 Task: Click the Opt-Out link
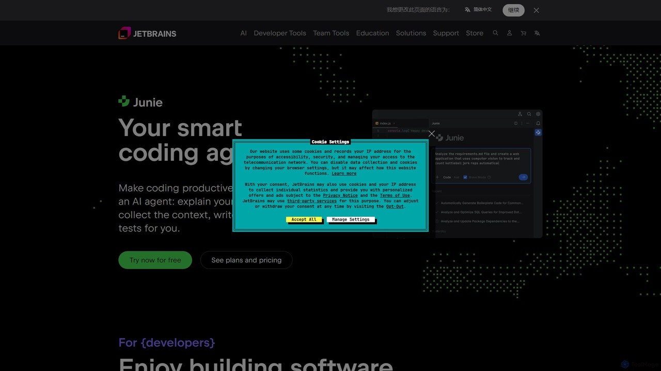(x=395, y=207)
